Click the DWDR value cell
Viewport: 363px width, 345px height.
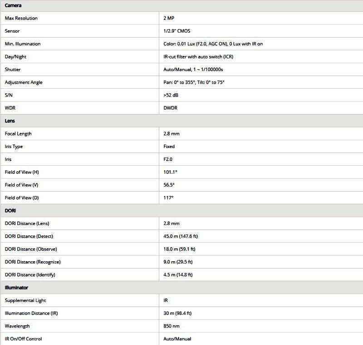coord(171,108)
